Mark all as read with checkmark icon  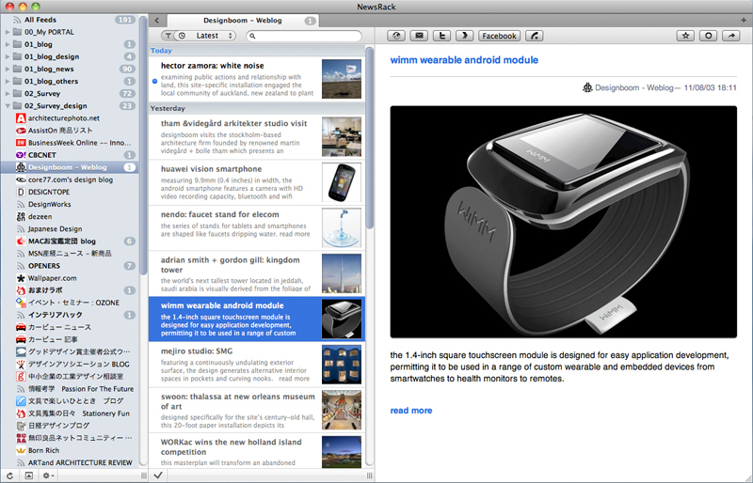157,475
